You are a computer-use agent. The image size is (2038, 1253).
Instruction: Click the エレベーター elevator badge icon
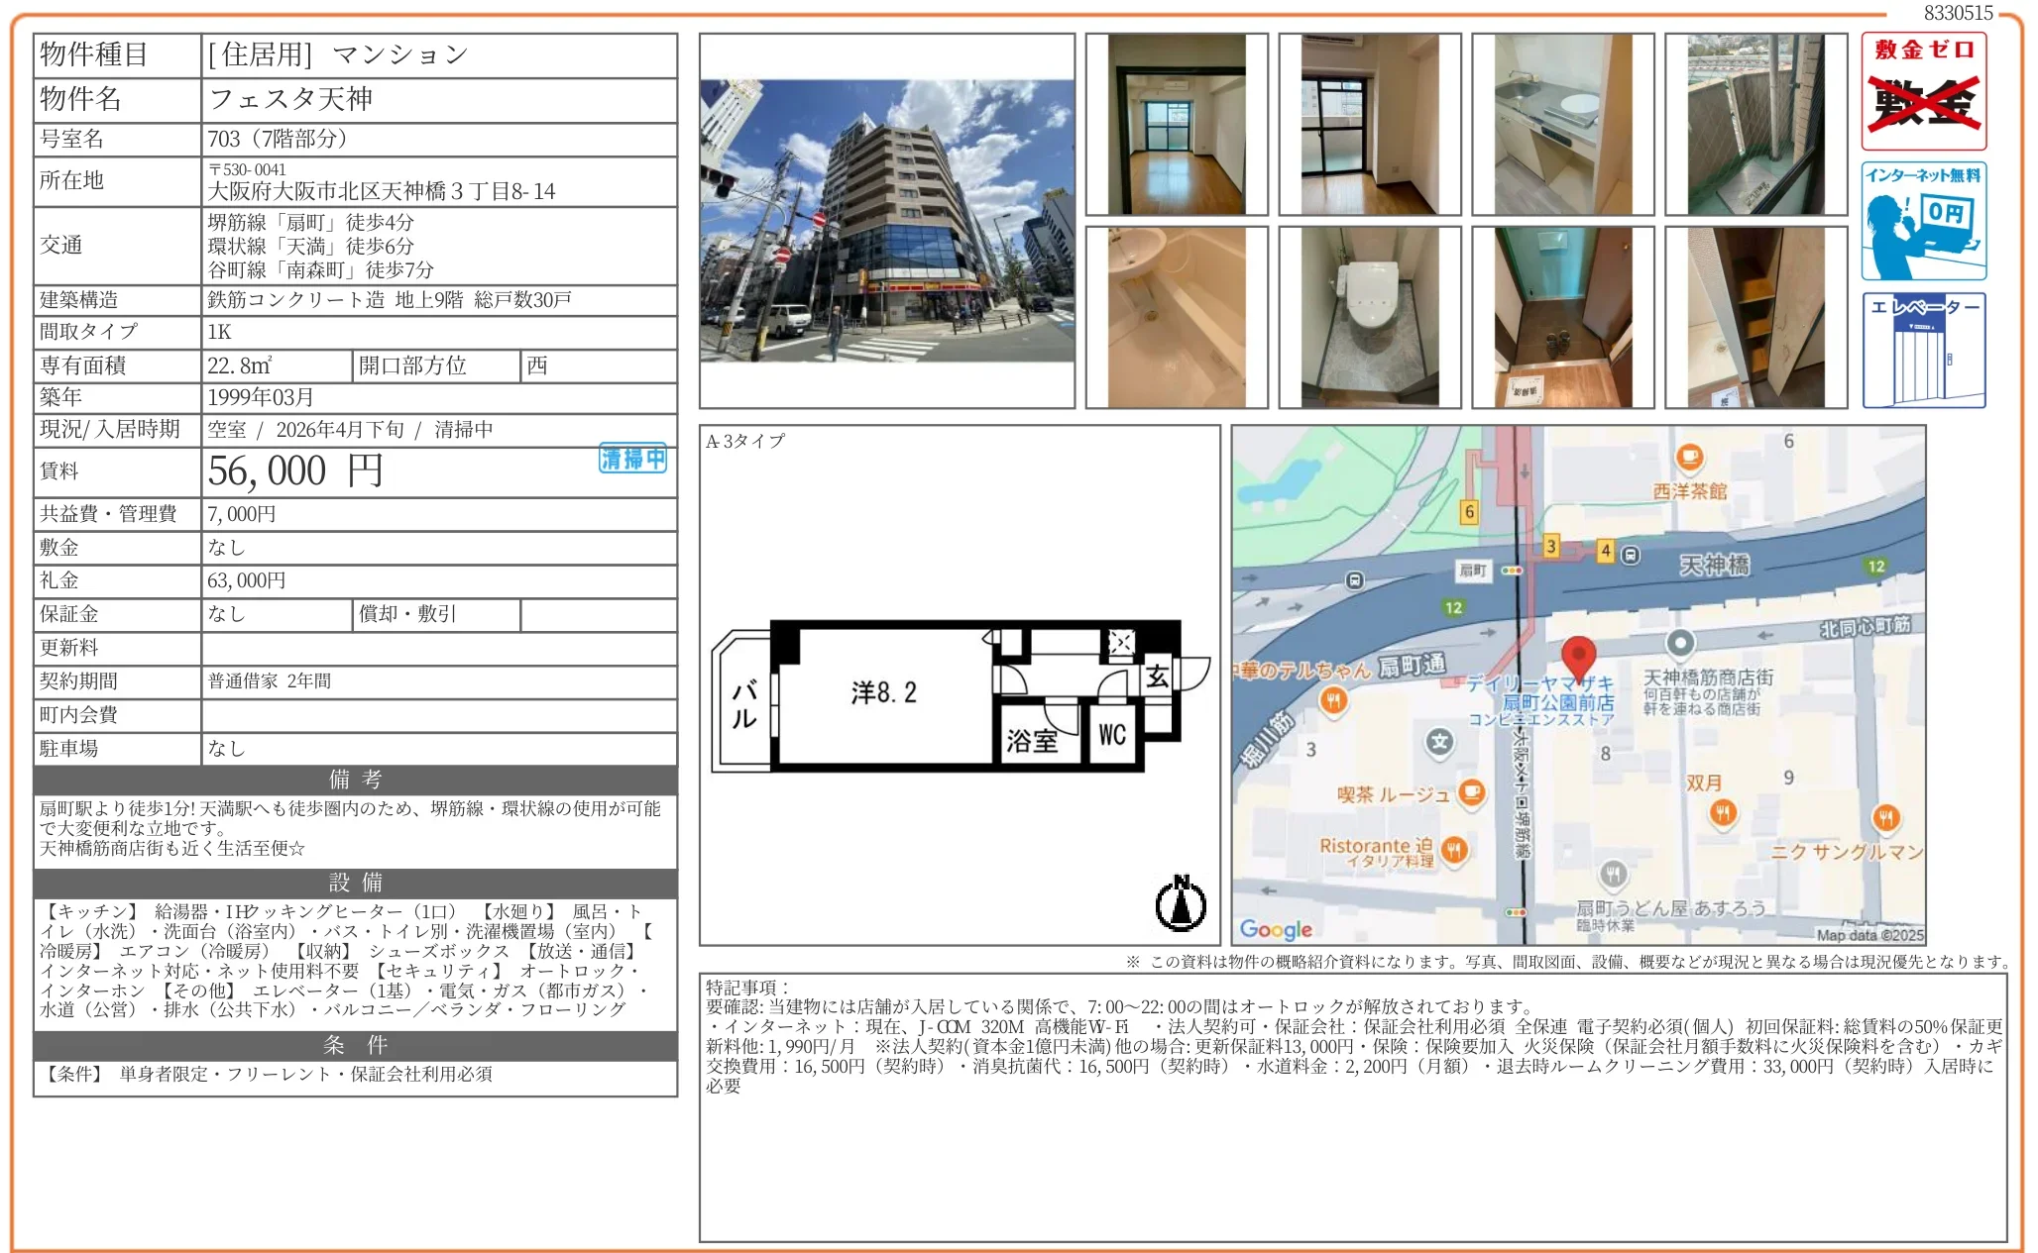tap(1923, 350)
